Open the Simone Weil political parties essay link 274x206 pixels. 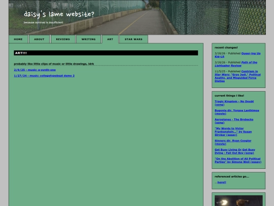pos(238,160)
